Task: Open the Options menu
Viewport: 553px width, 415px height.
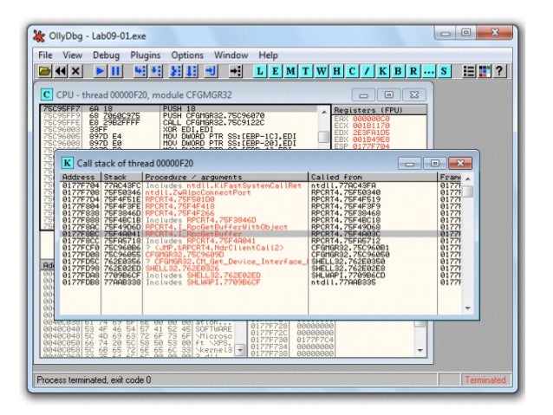Action: tap(187, 55)
